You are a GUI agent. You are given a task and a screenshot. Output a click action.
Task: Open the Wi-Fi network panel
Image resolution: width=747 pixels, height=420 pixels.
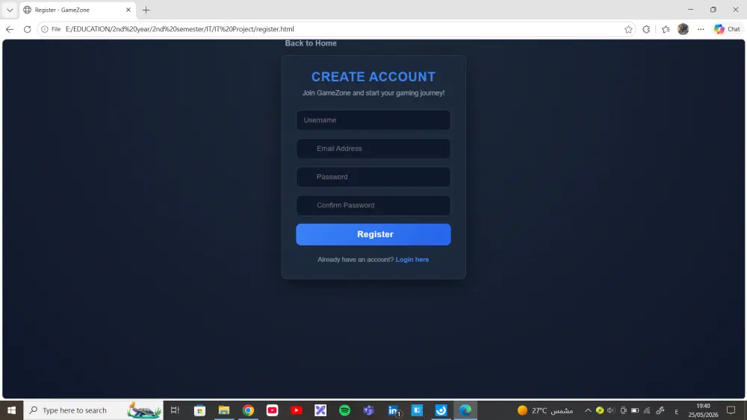pos(647,410)
